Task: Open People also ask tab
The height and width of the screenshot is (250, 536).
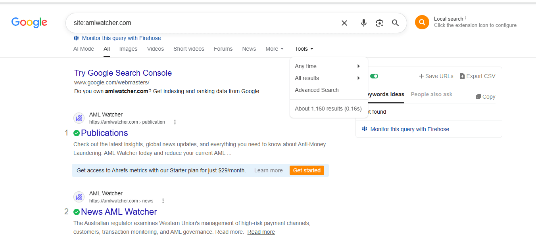Action: point(432,94)
